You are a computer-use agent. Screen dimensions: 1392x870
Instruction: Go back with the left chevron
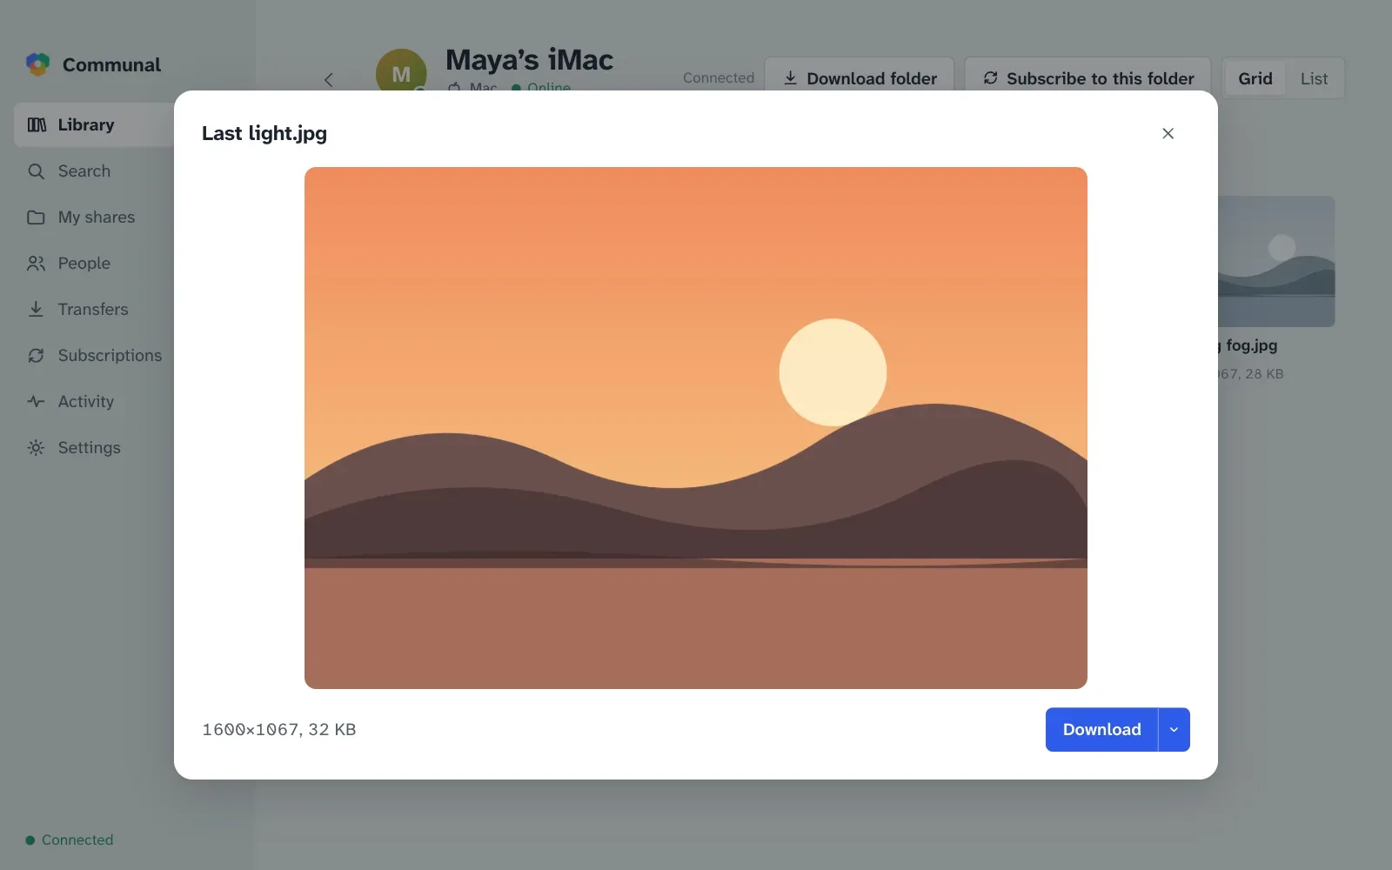pyautogui.click(x=328, y=79)
